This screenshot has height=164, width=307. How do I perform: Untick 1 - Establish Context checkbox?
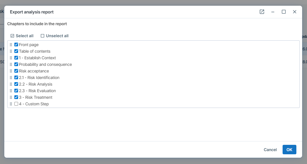16,58
